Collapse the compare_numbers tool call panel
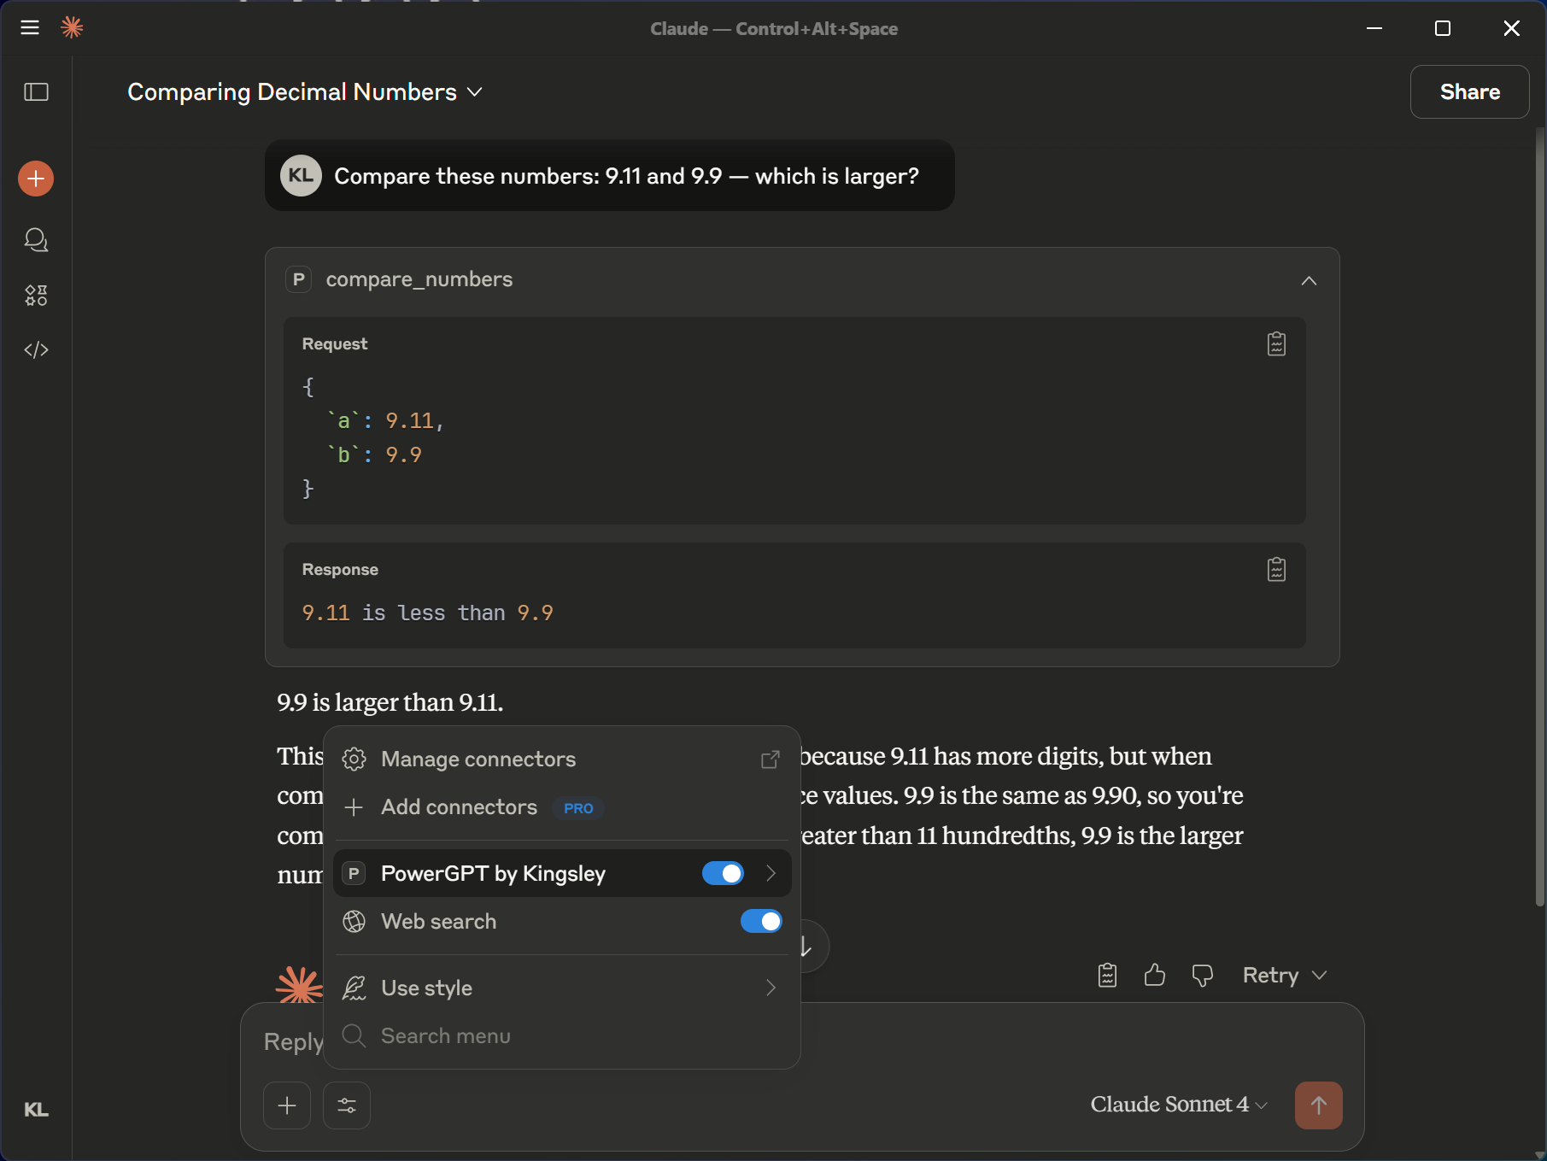 point(1309,280)
